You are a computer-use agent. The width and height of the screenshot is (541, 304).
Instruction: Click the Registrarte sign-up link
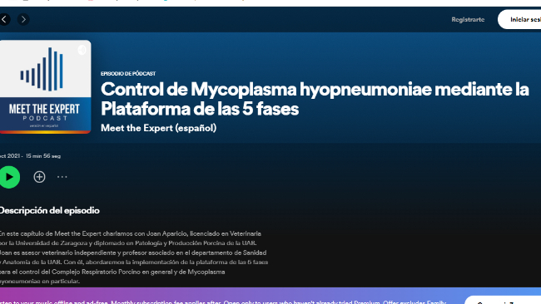coord(468,20)
